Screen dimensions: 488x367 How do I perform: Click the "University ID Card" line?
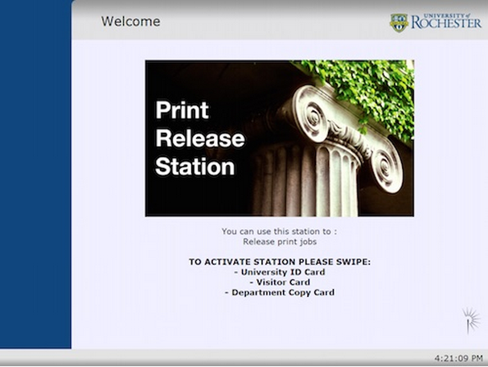tap(280, 272)
